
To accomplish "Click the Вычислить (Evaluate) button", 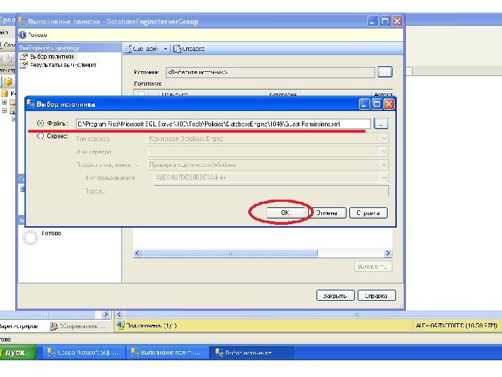I will [x=373, y=267].
